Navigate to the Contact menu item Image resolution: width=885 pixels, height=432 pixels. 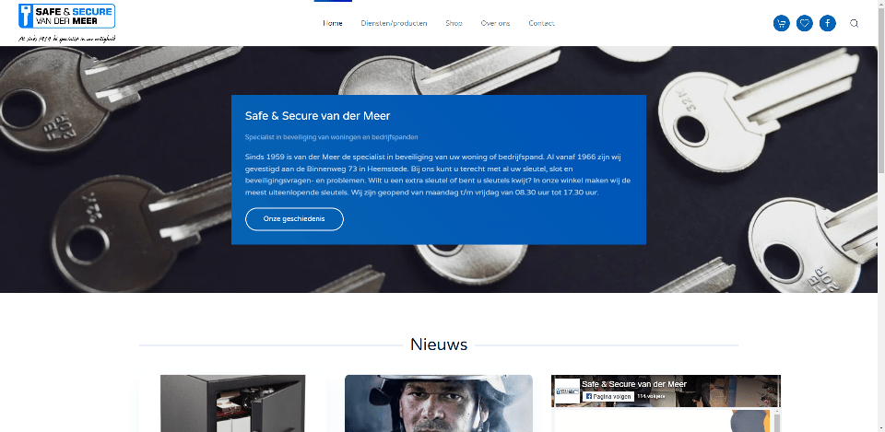541,23
